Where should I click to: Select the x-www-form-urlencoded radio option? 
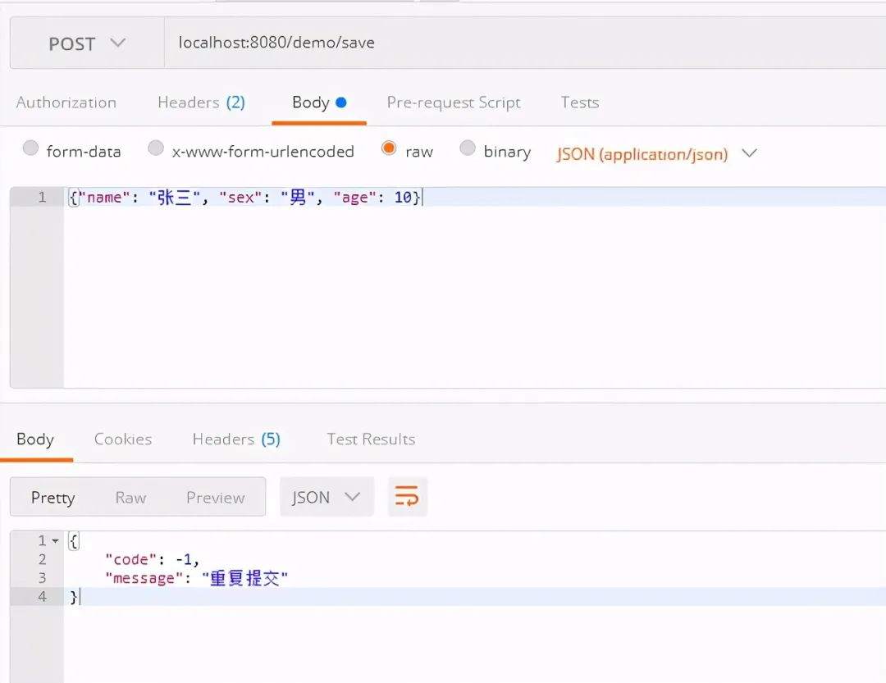(156, 148)
